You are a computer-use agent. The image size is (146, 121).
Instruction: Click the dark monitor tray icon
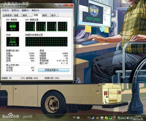[x=89, y=118]
